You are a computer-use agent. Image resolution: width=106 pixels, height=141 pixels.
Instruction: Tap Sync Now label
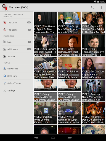point(12,76)
